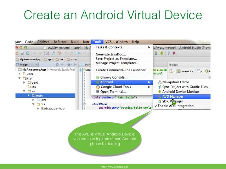Screen dimensions: 226x169
Task: Click the Copy icon in toolbar
Action: [53, 53]
